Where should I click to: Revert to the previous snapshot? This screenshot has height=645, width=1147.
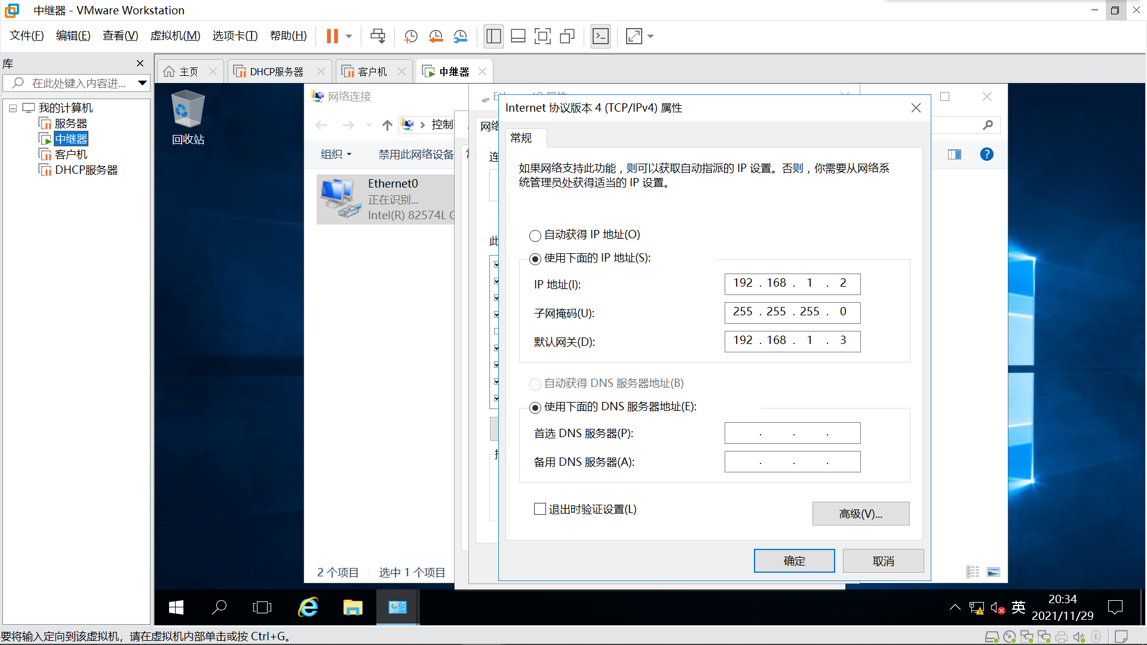pyautogui.click(x=436, y=36)
